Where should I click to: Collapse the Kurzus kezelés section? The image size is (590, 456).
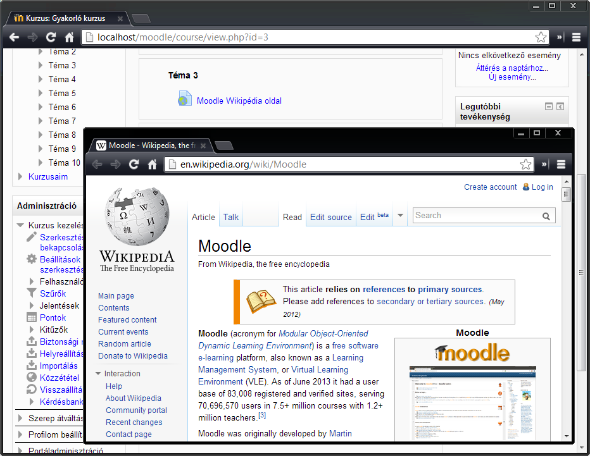[20, 225]
